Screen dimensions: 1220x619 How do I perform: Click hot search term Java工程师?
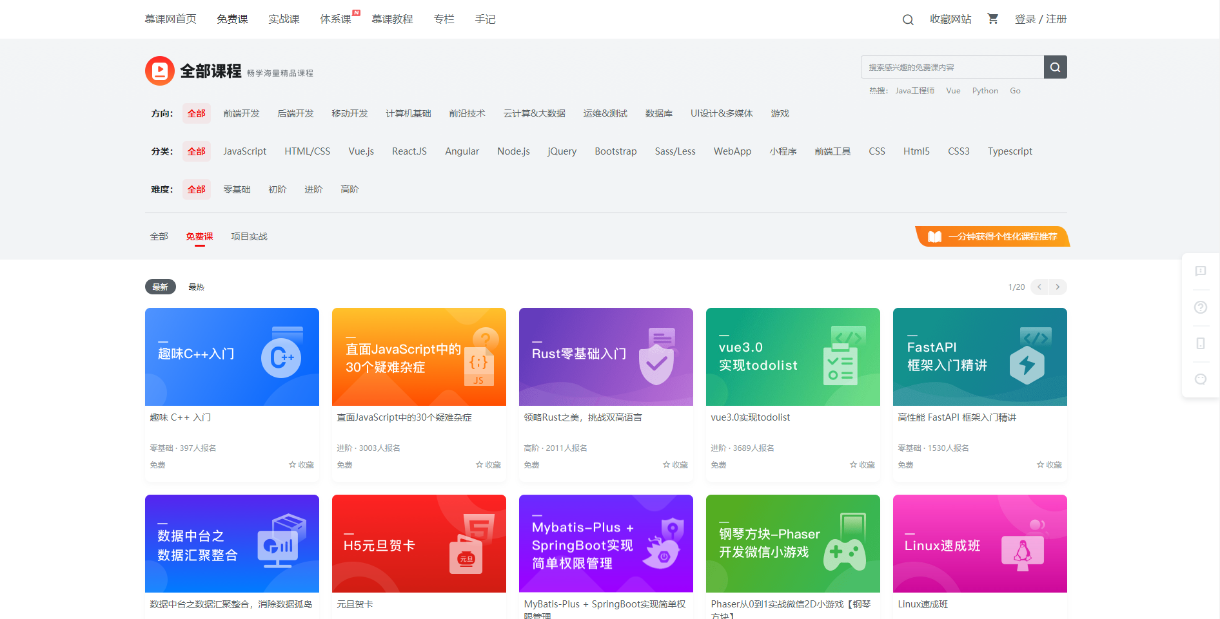pos(914,91)
